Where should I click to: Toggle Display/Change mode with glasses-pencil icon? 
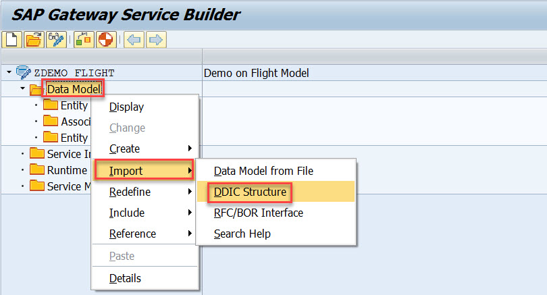point(56,39)
